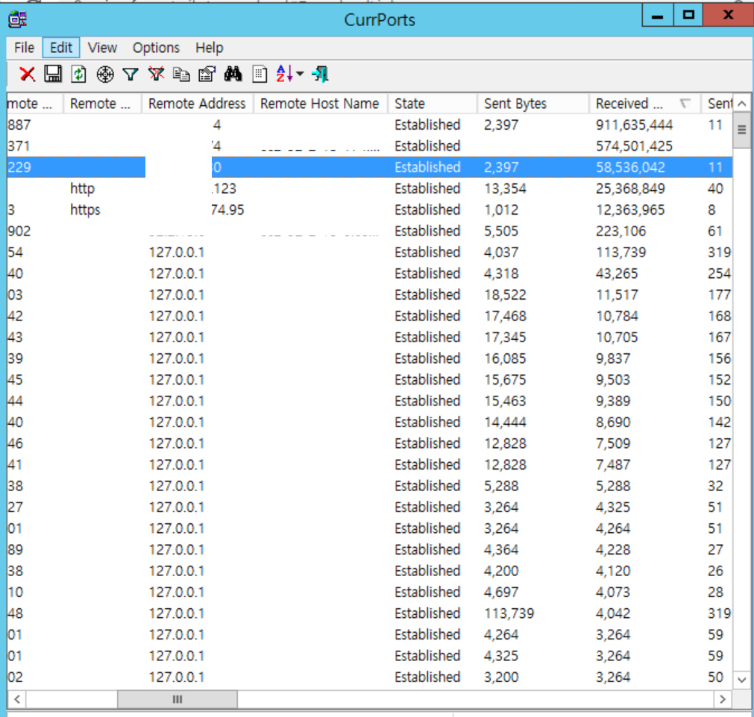Viewport: 754px width, 717px height.
Task: Refresh the ports list
Action: pos(78,74)
